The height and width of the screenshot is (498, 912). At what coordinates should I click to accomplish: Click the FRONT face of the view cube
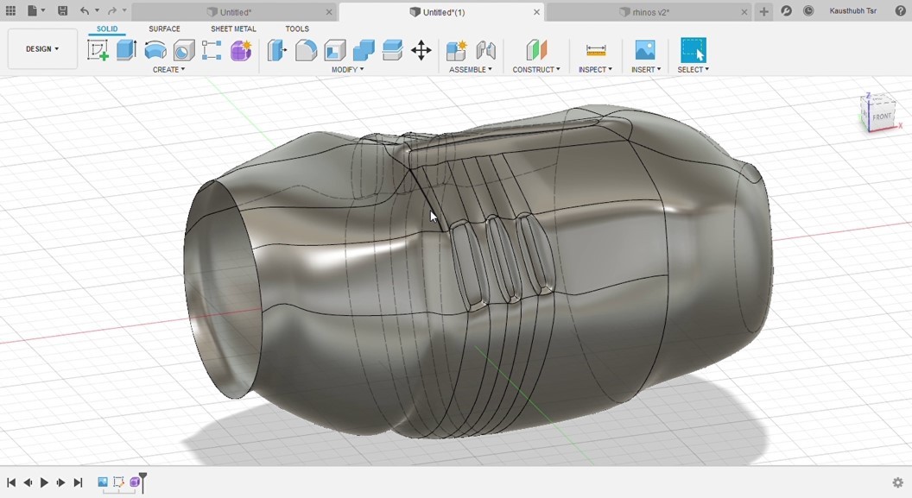click(x=881, y=117)
